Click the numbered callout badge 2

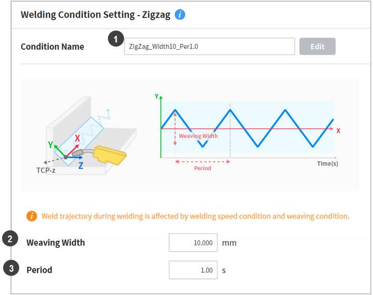coord(10,239)
